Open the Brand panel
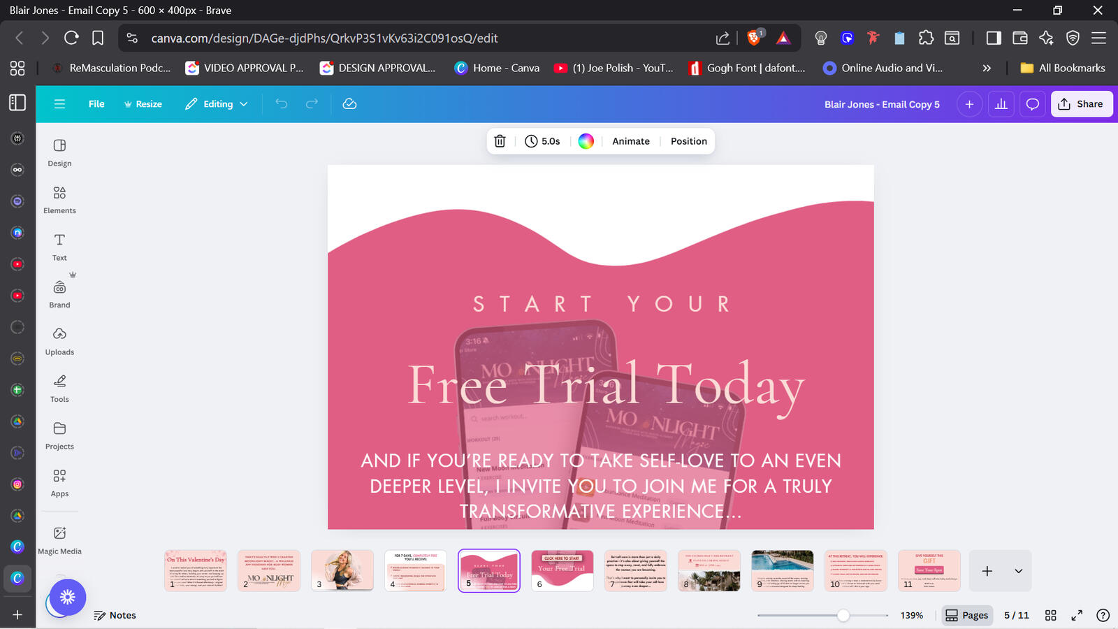The height and width of the screenshot is (629, 1118). click(x=59, y=294)
